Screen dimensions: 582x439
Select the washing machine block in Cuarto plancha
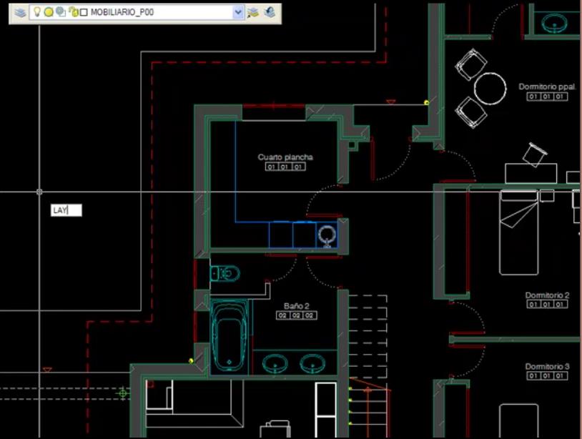pyautogui.click(x=327, y=236)
